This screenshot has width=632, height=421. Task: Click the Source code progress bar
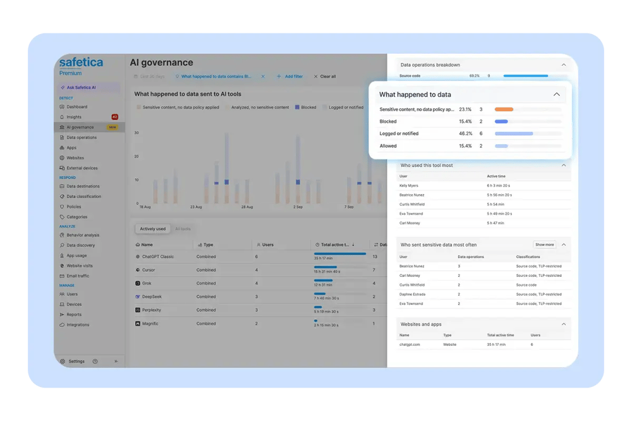click(526, 76)
